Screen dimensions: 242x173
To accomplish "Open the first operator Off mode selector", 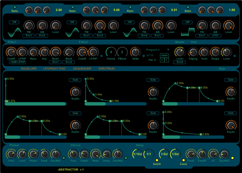I will [14, 22].
